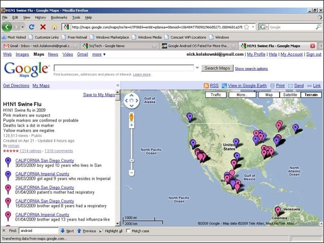
Task: Pan map right with the right arrow
Action: click(x=137, y=101)
